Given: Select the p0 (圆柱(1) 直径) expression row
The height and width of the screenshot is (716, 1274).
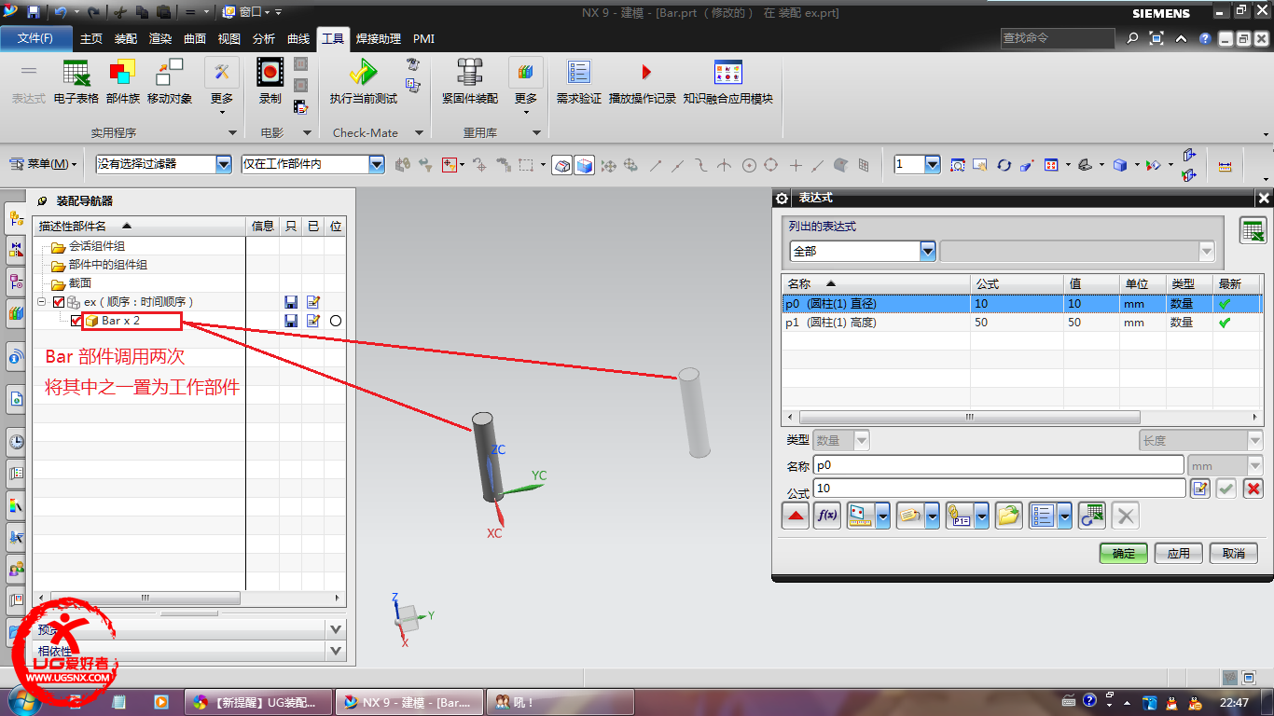Looking at the screenshot, I should click(x=1020, y=304).
